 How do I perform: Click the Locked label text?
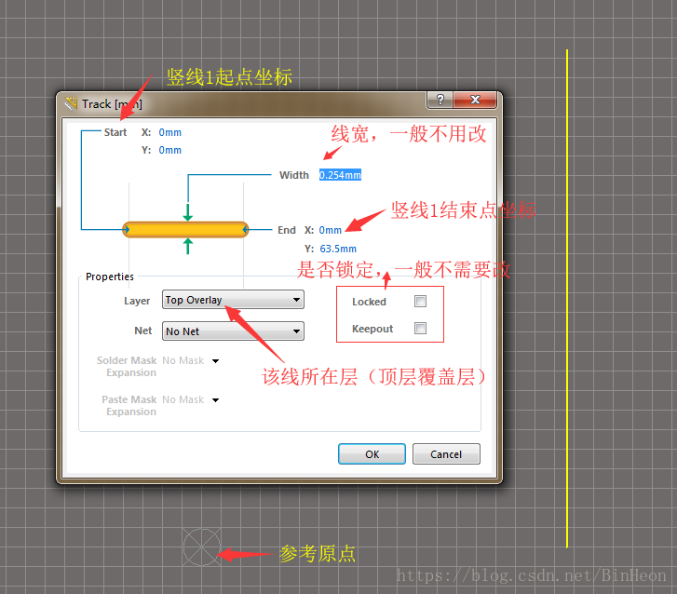click(x=369, y=302)
